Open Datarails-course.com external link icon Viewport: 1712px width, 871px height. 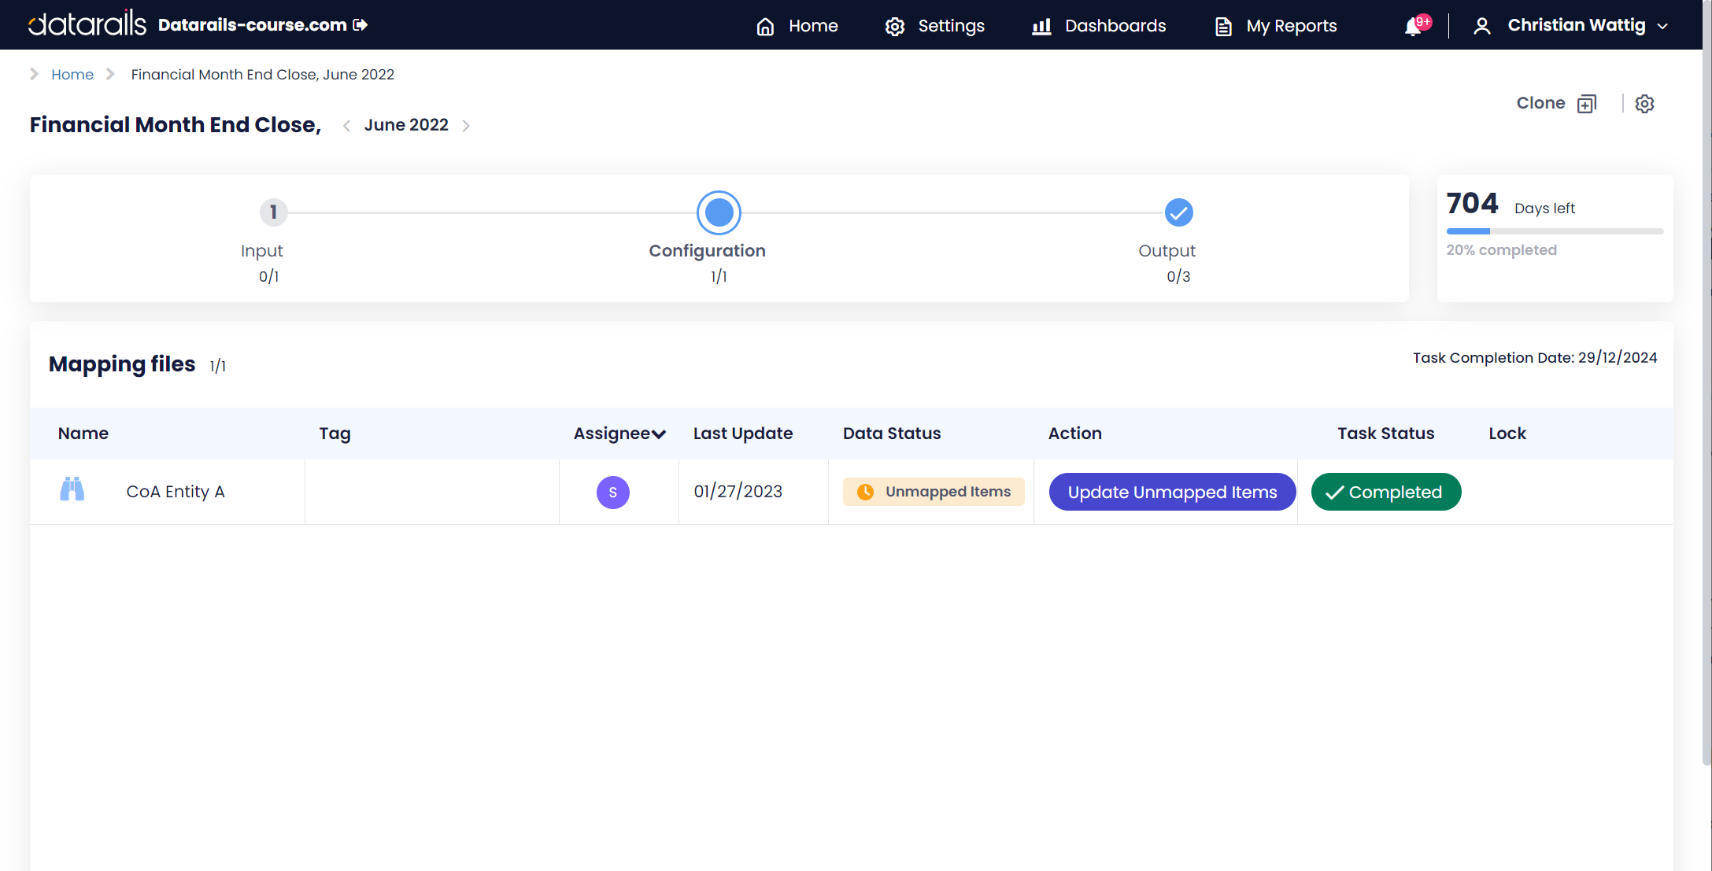click(x=361, y=24)
